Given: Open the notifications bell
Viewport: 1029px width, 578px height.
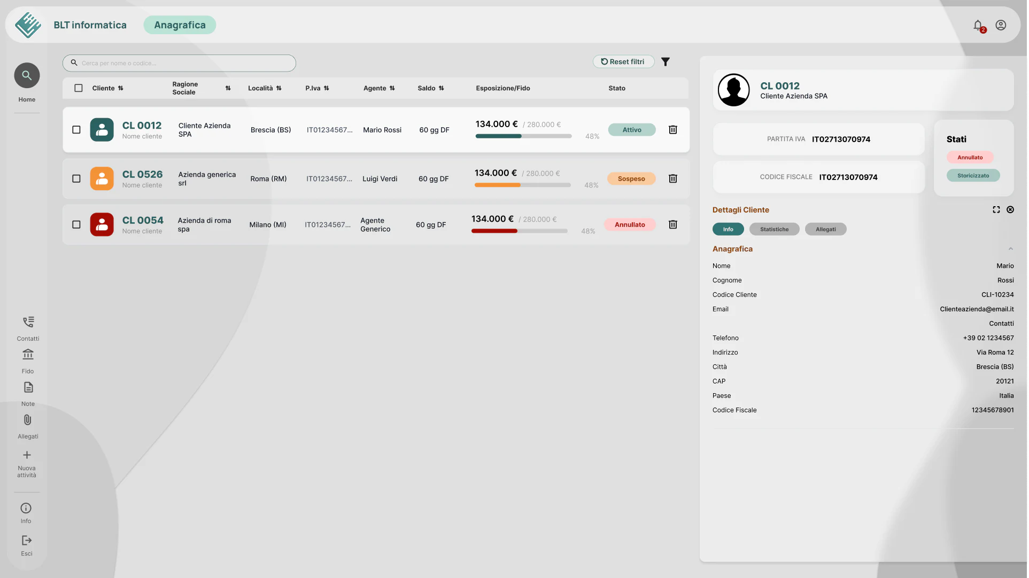Looking at the screenshot, I should click(978, 25).
